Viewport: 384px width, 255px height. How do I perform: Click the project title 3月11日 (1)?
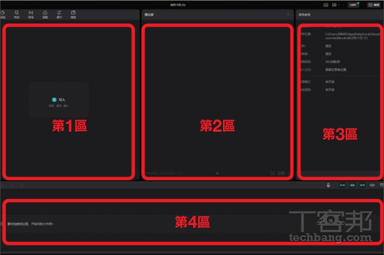[x=178, y=5]
